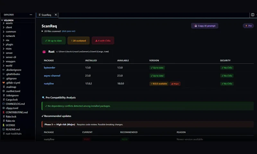Image resolution: width=257 pixels, height=154 pixels.
Task: Open the flake.lock file
Action: 11,117
